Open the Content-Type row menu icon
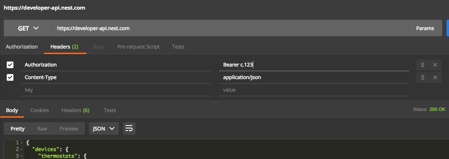This screenshot has width=449, height=159. (x=423, y=77)
